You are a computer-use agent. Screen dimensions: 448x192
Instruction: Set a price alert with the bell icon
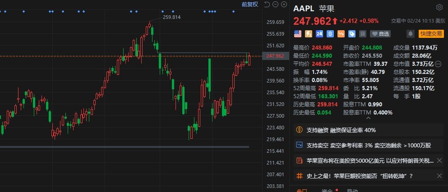[411, 34]
